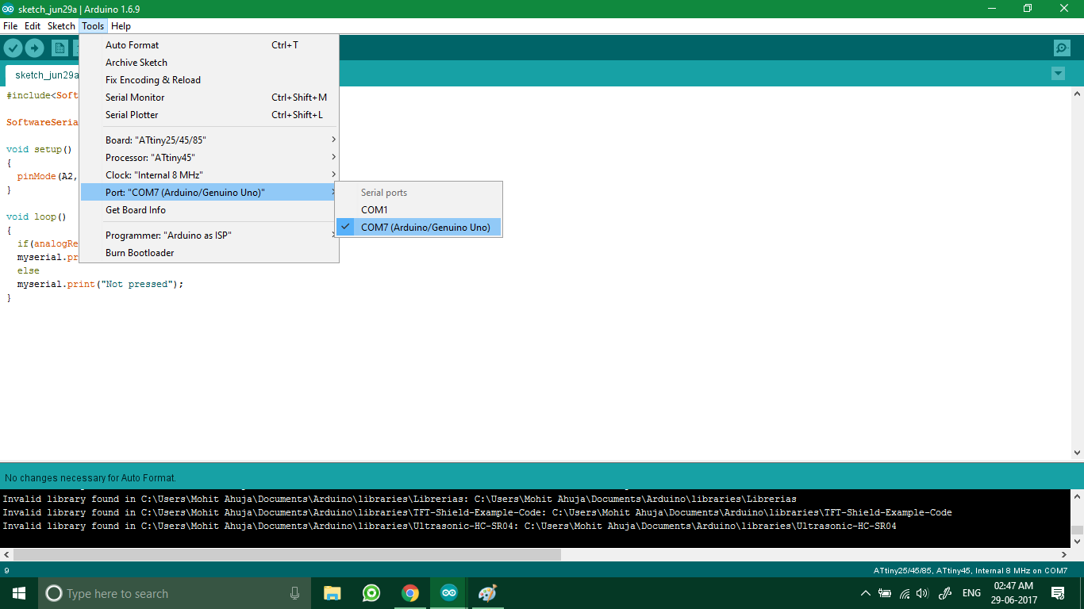This screenshot has width=1084, height=609.
Task: Expand the Clock "Internal 8 MHz" submenu
Action: pyautogui.click(x=209, y=175)
